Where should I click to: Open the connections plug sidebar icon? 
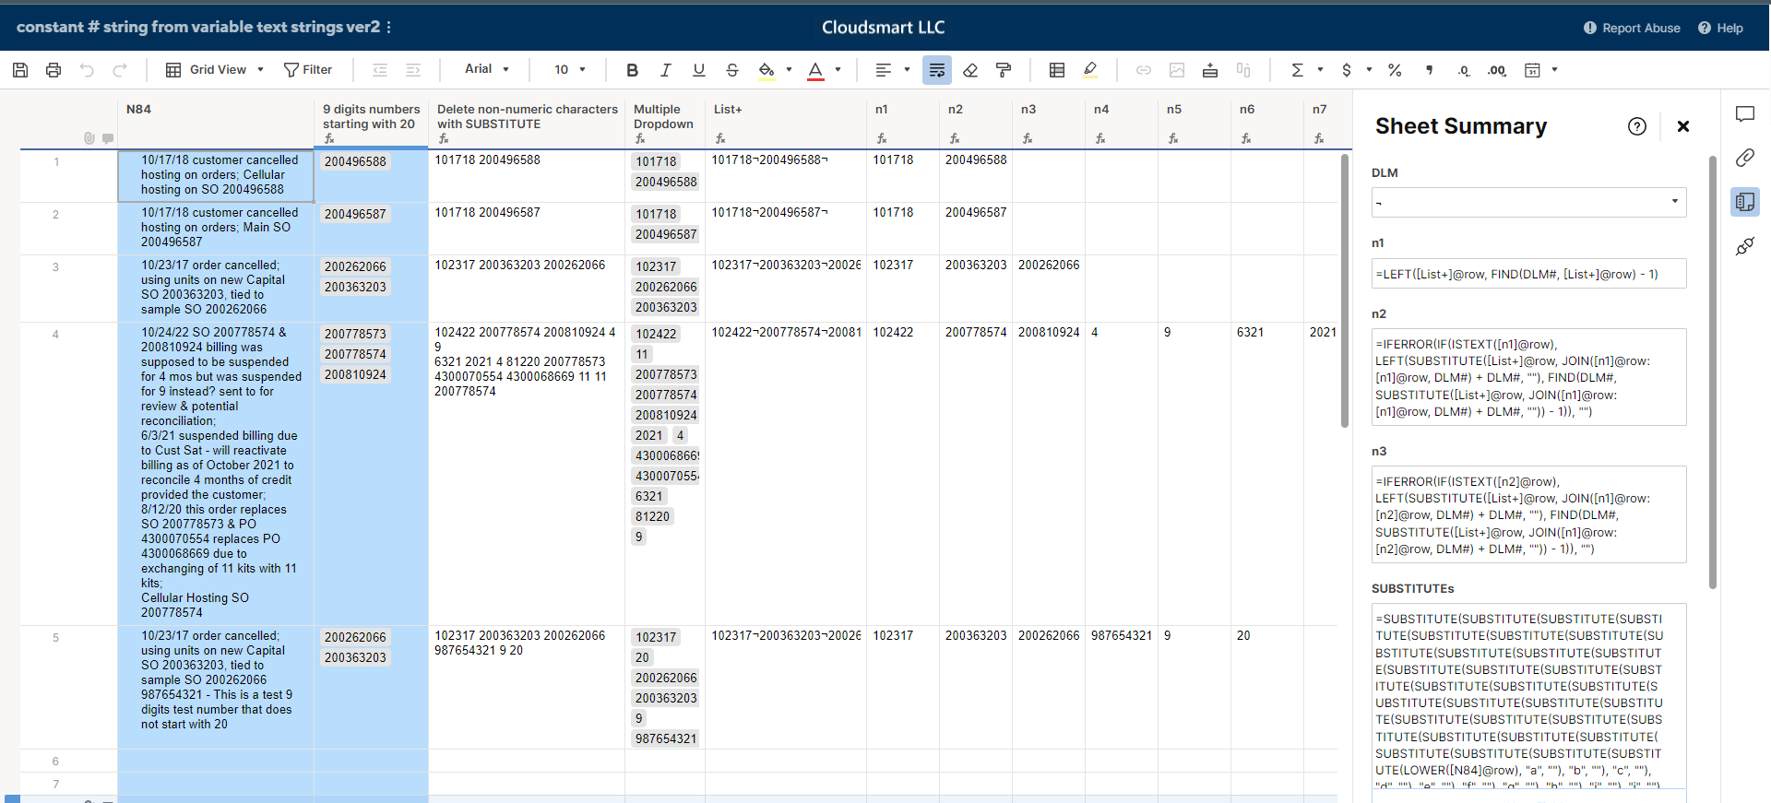point(1744,246)
